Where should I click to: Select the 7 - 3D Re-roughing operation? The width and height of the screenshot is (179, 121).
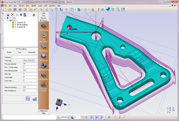(21, 25)
